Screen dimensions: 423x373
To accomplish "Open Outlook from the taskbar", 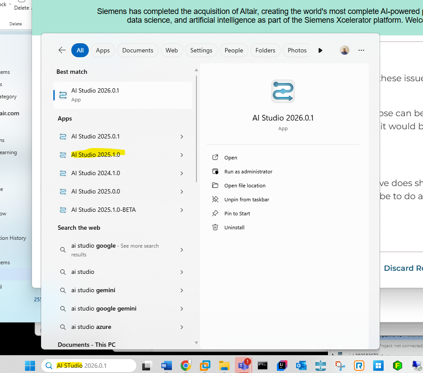I will 301,366.
